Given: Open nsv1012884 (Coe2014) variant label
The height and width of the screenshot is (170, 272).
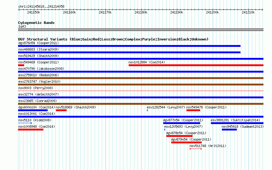Looking at the screenshot, I should click(147, 62).
